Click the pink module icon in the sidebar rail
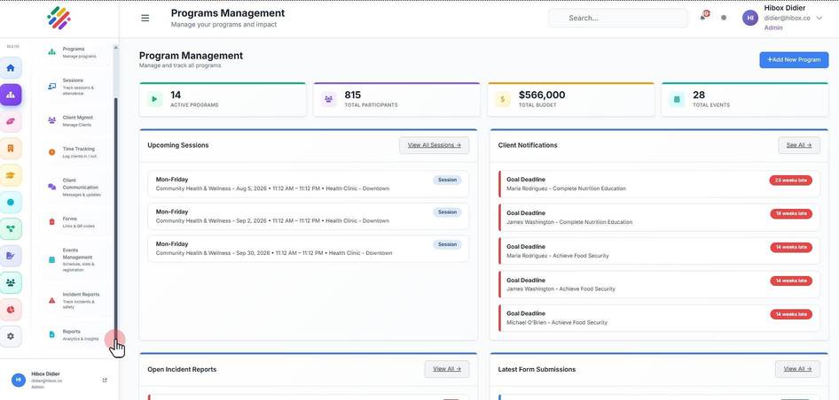This screenshot has height=400, width=839. [x=11, y=122]
